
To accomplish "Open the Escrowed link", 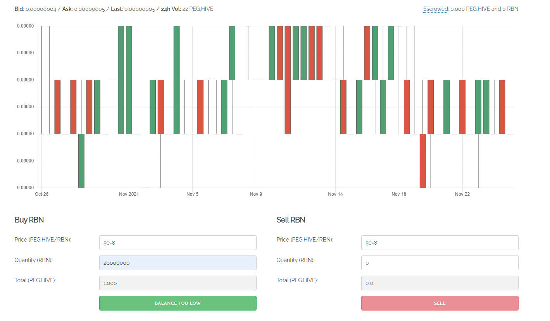I will coord(436,9).
